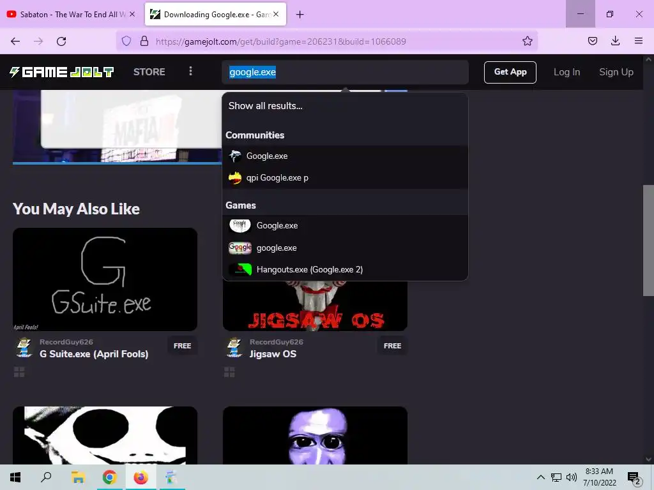Viewport: 654px width, 490px height.
Task: Show tracking protection shield info
Action: click(x=126, y=41)
